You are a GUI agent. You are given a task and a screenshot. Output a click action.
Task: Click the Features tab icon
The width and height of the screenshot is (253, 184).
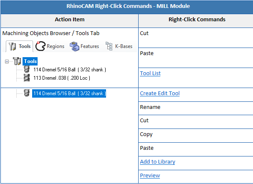coord(74,46)
